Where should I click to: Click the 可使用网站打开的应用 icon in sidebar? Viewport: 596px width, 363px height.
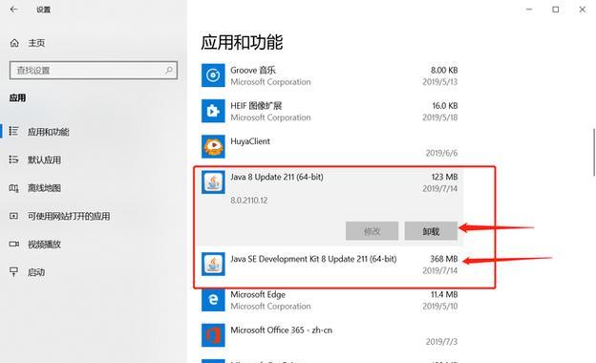tap(13, 216)
